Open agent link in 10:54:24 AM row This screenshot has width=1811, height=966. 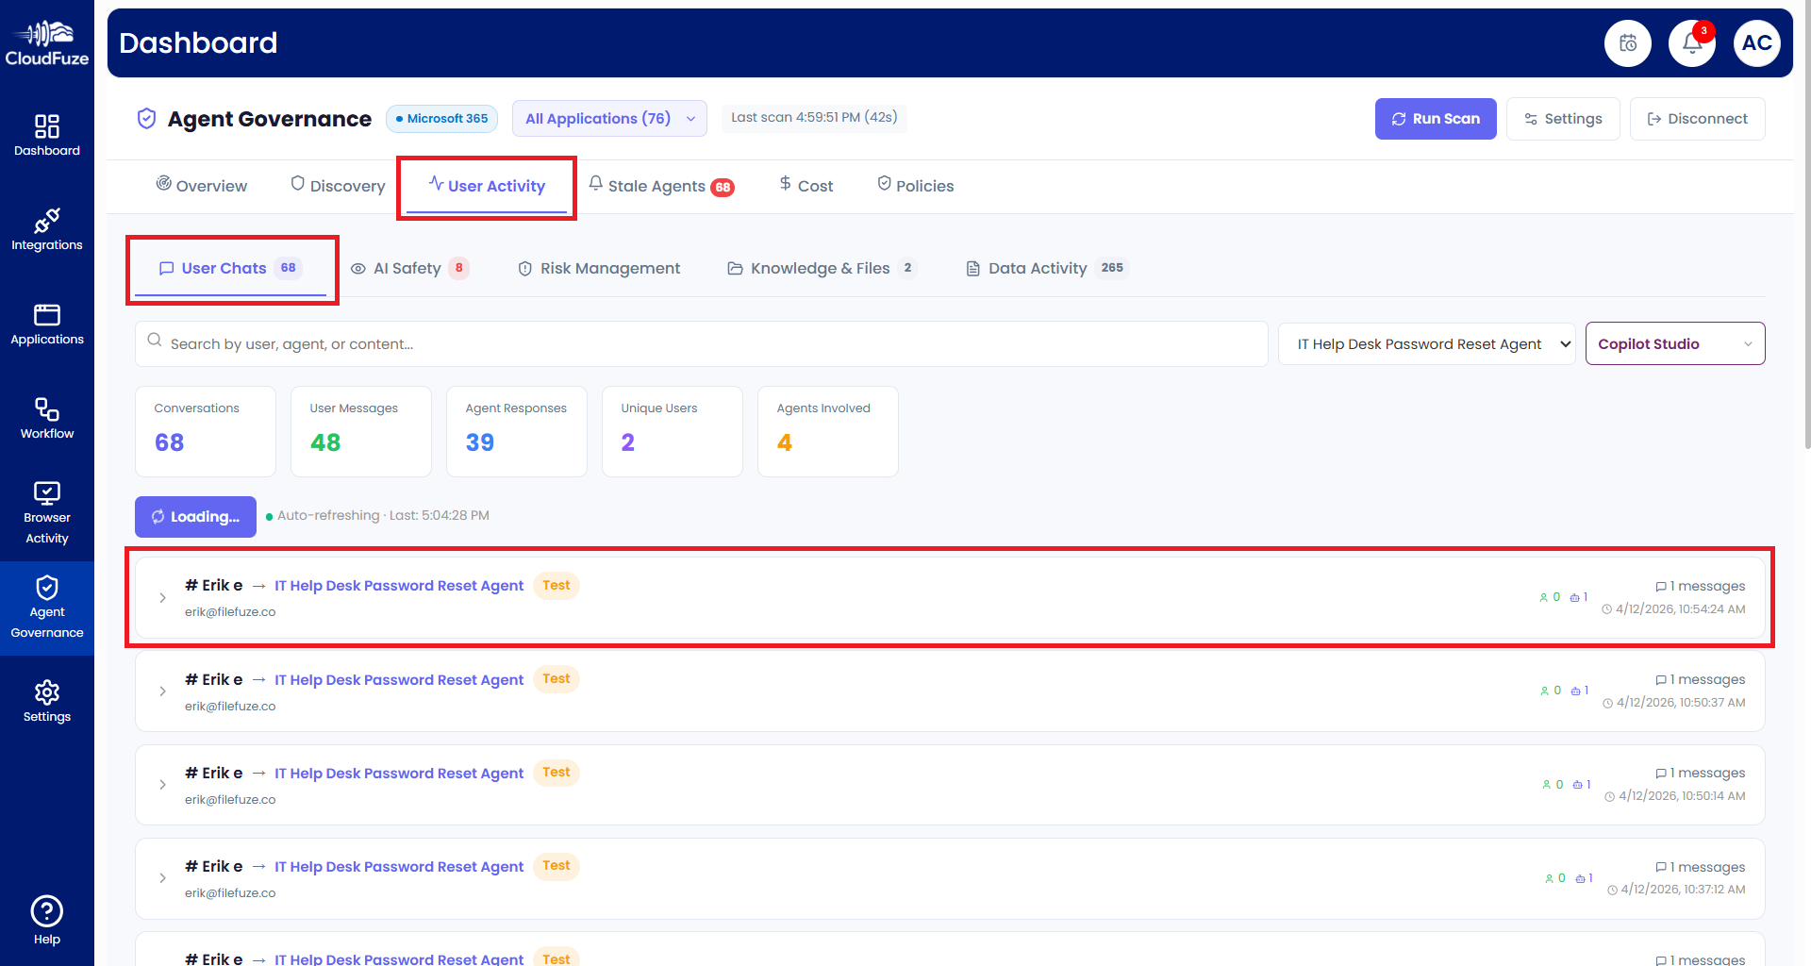click(x=399, y=586)
